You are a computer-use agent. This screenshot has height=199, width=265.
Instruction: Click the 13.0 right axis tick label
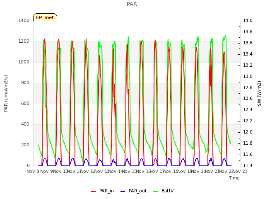pos(248,76)
